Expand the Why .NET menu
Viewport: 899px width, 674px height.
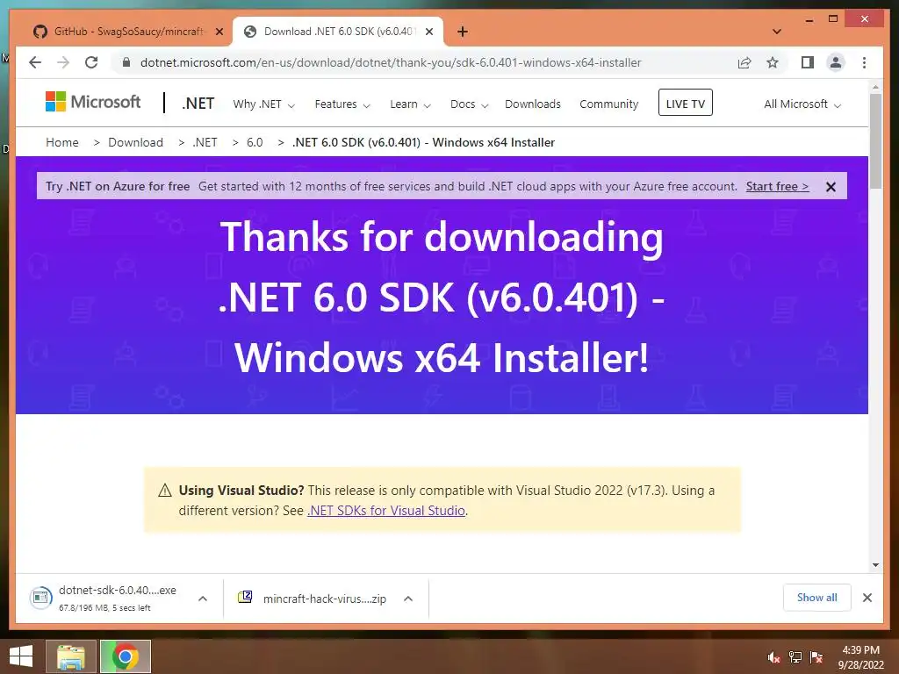(263, 104)
